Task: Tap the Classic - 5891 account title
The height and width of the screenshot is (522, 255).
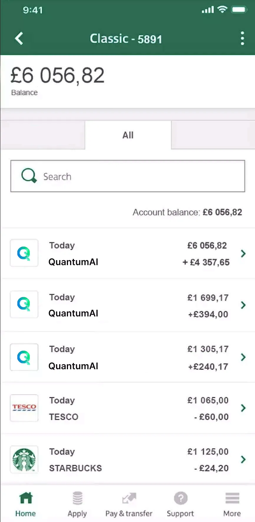Action: (x=126, y=39)
